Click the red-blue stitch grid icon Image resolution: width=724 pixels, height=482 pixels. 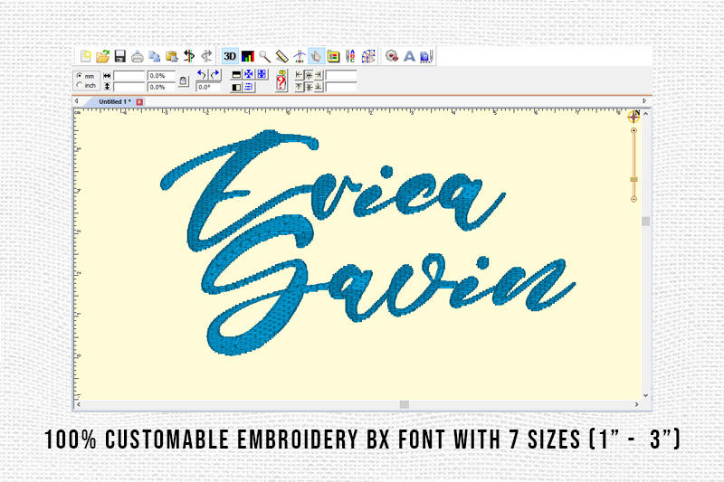point(368,56)
